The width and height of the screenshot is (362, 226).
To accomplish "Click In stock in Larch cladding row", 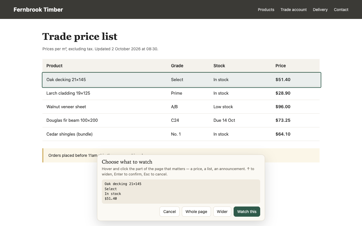I will [x=240, y=93].
